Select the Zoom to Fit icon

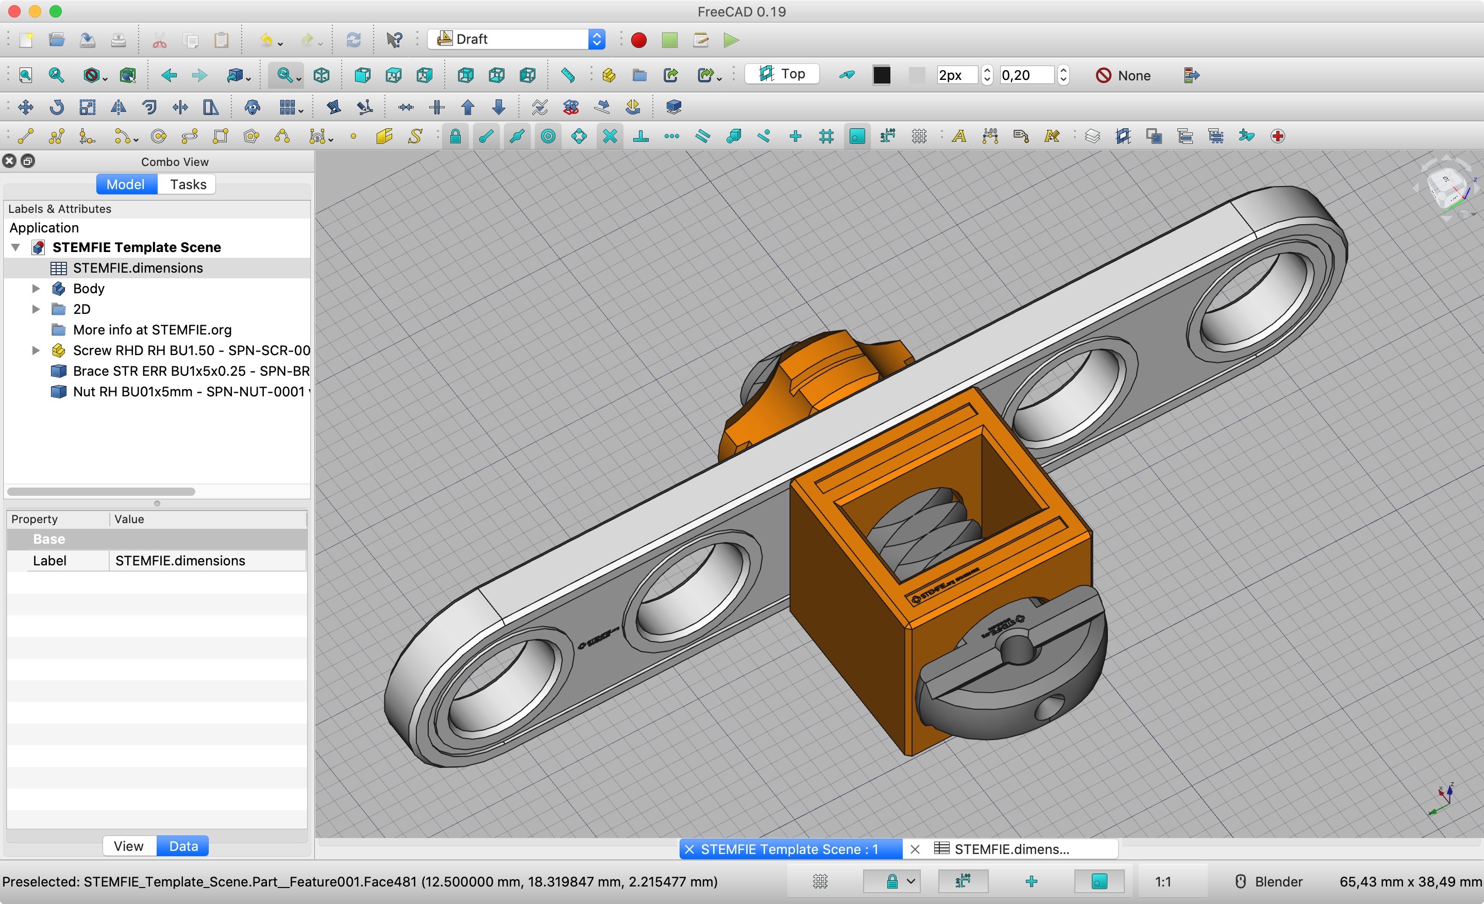[22, 75]
